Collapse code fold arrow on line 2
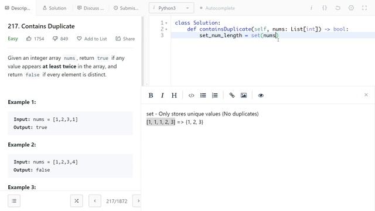375x211 pixels. tap(166, 29)
